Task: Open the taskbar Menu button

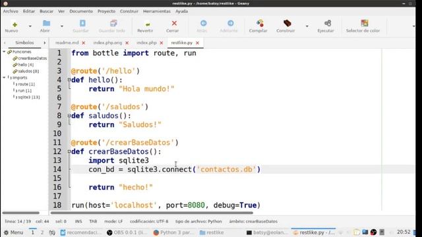Action: [x=13, y=232]
